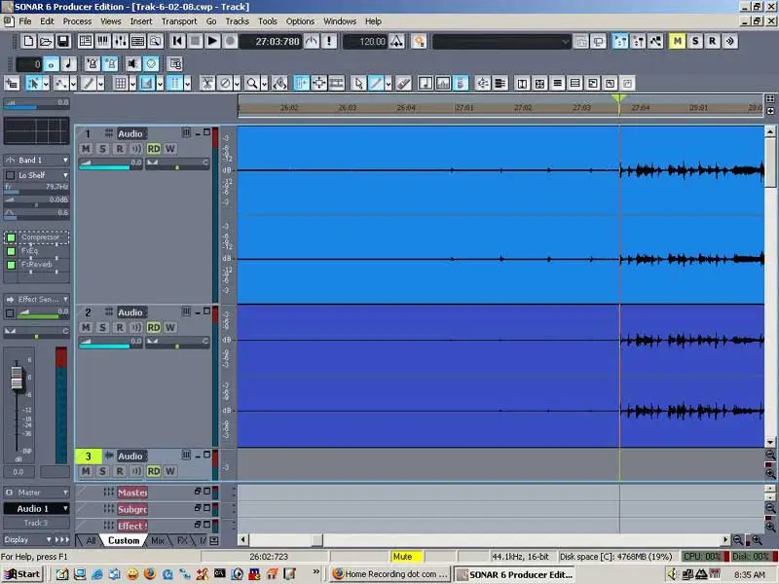Solo track 2 Audio

102,328
